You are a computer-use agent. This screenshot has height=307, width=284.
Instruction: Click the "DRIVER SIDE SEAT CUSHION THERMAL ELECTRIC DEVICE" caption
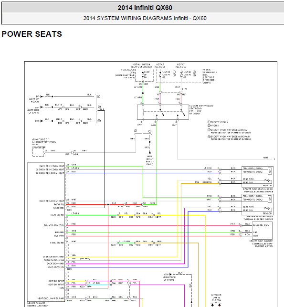(258, 191)
